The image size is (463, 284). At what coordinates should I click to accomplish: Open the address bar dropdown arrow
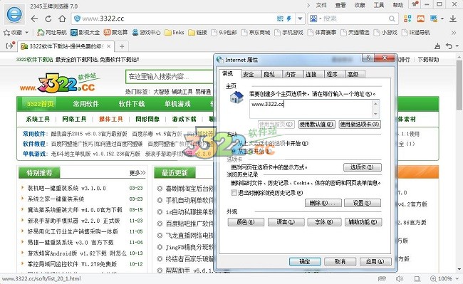pyautogui.click(x=300, y=19)
